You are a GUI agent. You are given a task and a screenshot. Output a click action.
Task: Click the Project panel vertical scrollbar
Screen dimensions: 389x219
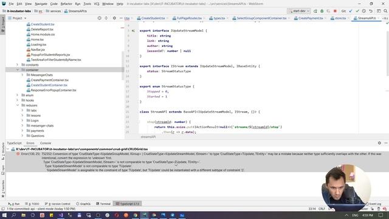[x=123, y=66]
